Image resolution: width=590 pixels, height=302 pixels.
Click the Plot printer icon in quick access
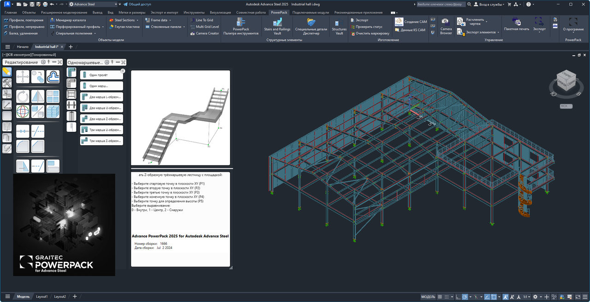[45, 4]
